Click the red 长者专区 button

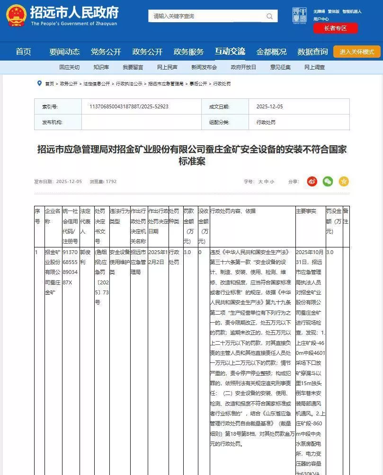point(335,27)
